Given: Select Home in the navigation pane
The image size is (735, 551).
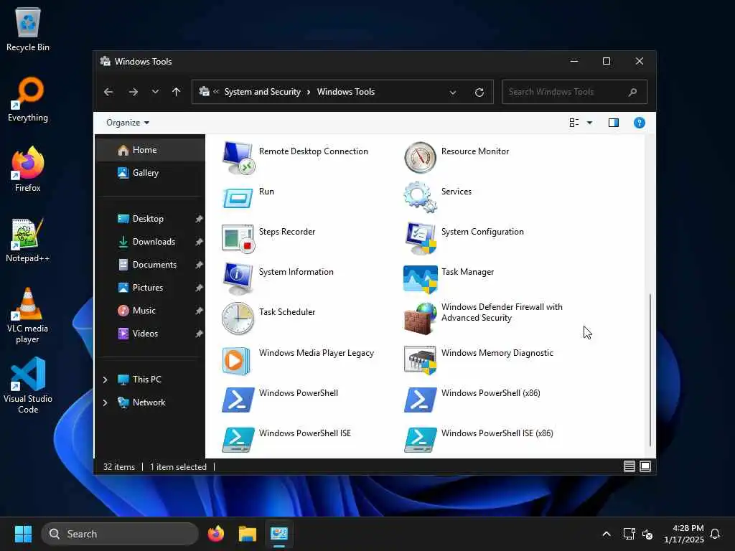Looking at the screenshot, I should pyautogui.click(x=150, y=150).
